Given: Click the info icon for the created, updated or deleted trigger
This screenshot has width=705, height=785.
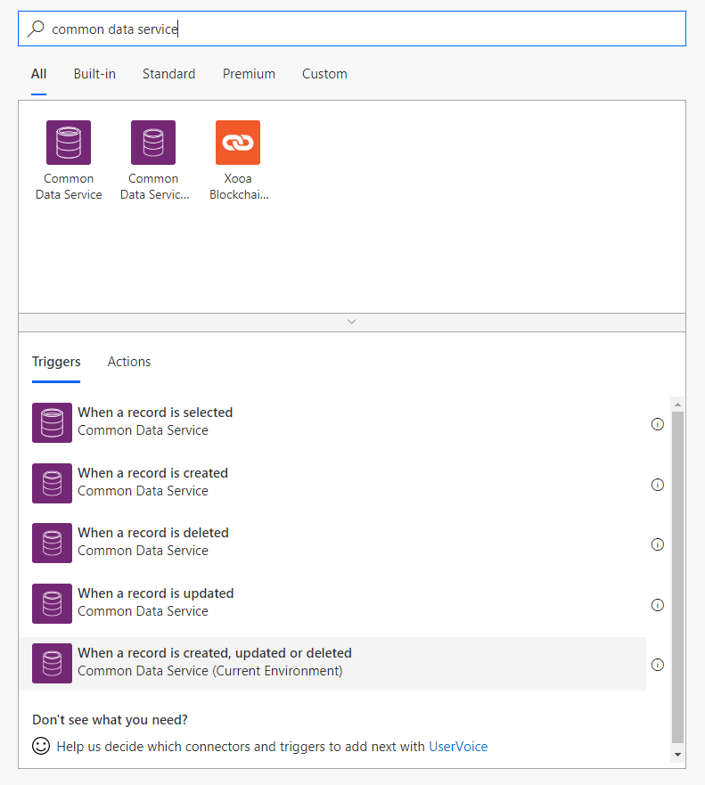Looking at the screenshot, I should tap(658, 665).
